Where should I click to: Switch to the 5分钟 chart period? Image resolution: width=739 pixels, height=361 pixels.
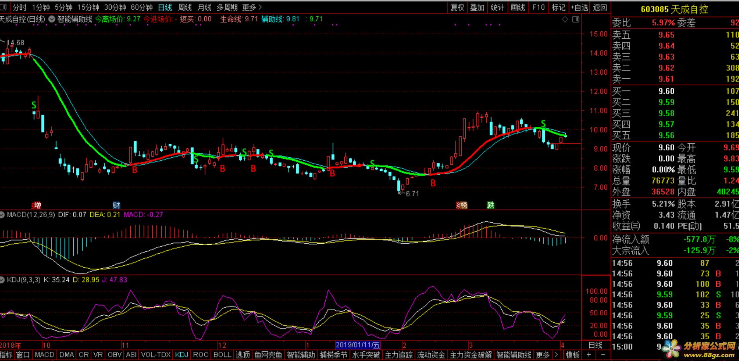(64, 7)
